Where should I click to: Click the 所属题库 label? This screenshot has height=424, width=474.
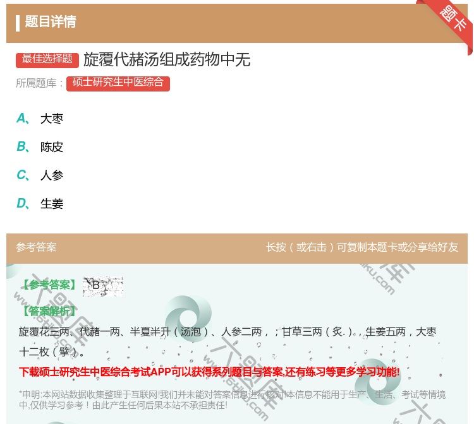point(39,83)
